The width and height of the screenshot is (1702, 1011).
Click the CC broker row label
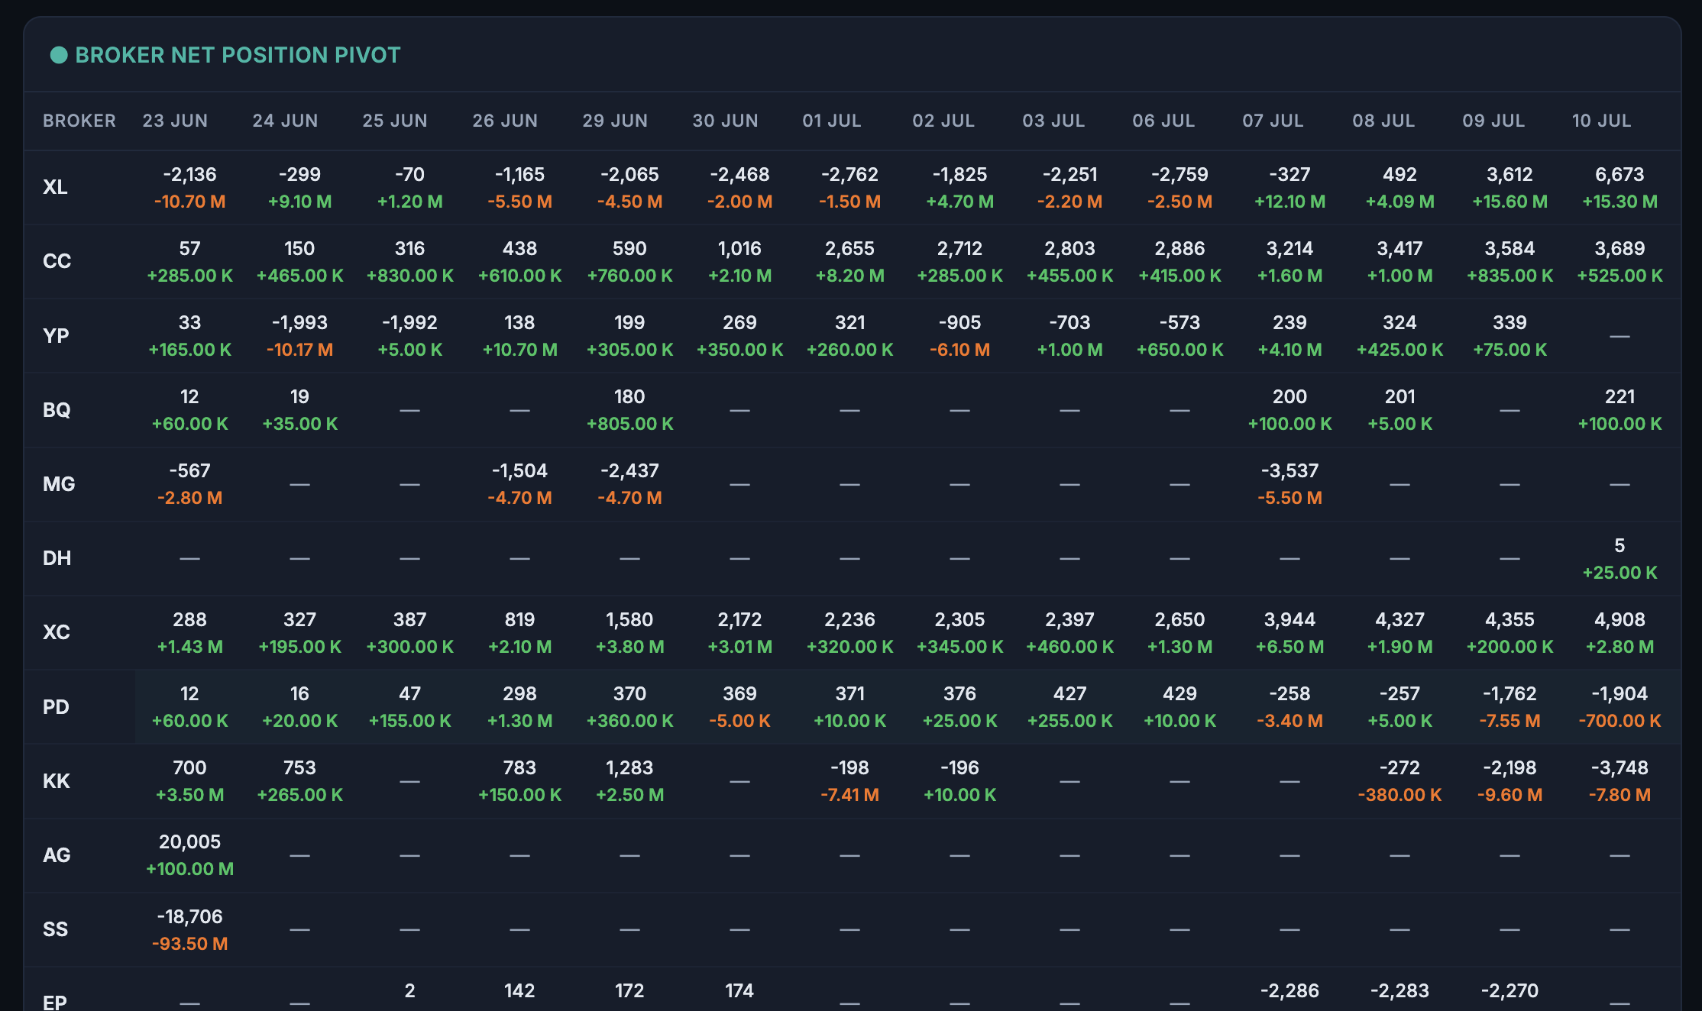(57, 261)
